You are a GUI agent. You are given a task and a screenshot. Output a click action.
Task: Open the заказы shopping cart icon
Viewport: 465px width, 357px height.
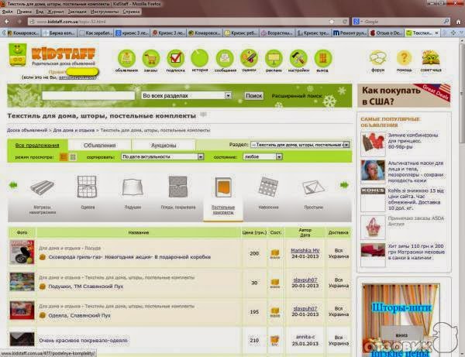coord(151,58)
